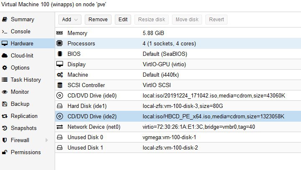301x170 pixels.
Task: Click the Monitor eye icon
Action: tap(5, 92)
